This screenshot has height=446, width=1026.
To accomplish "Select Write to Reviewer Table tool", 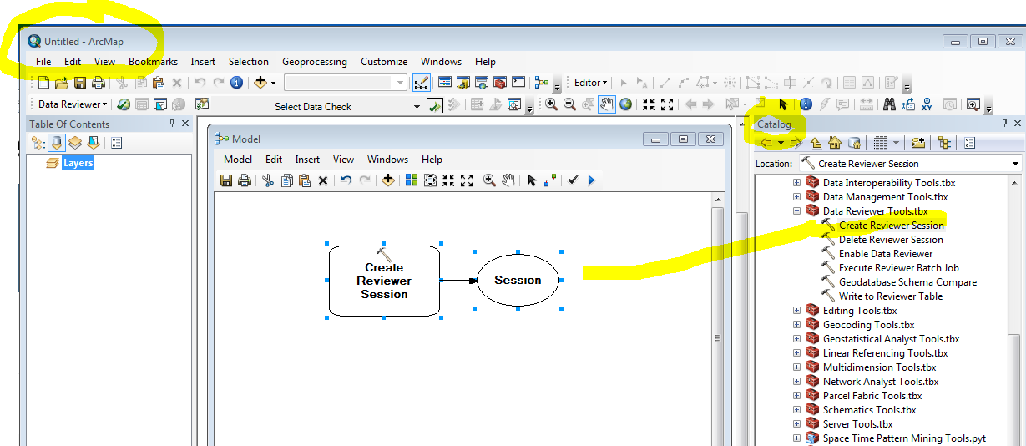I will pos(891,296).
